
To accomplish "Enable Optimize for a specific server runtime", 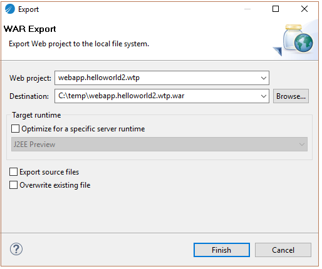I will point(15,129).
